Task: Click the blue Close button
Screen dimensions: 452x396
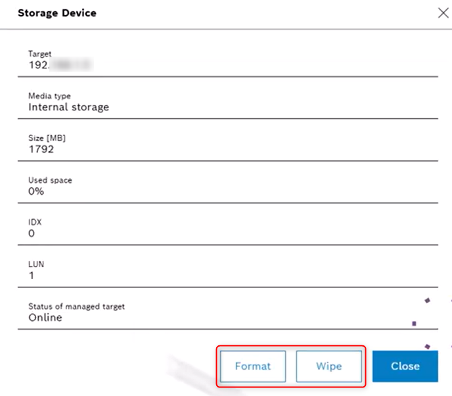Action: [x=405, y=366]
